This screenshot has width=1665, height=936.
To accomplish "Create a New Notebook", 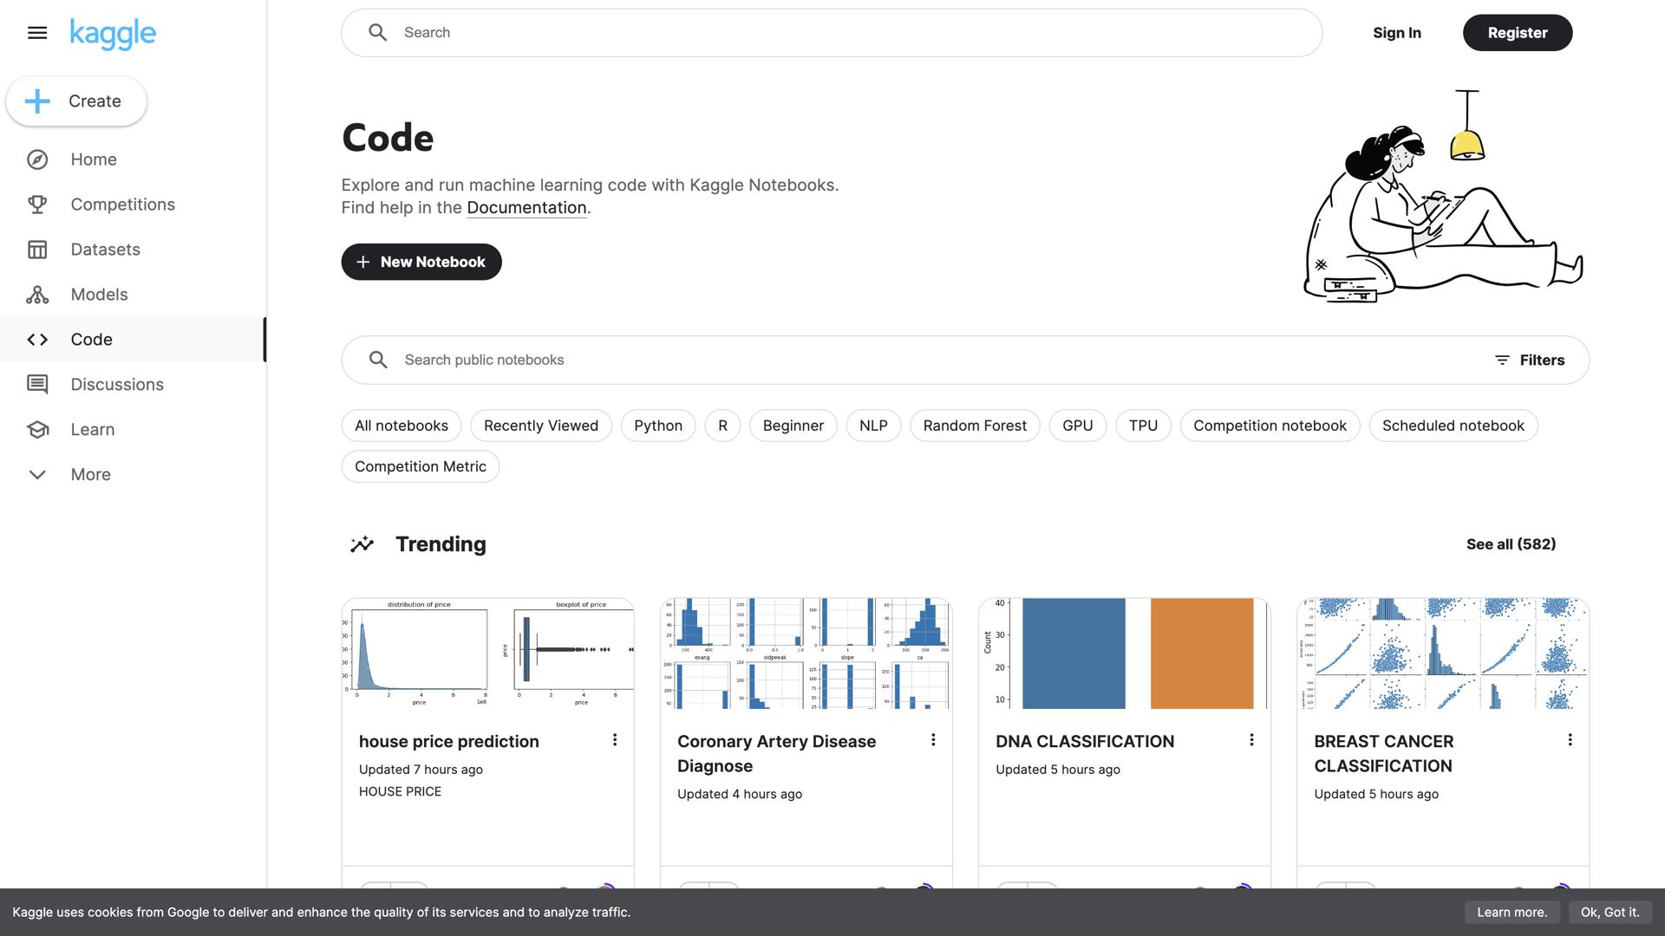I will coord(421,261).
